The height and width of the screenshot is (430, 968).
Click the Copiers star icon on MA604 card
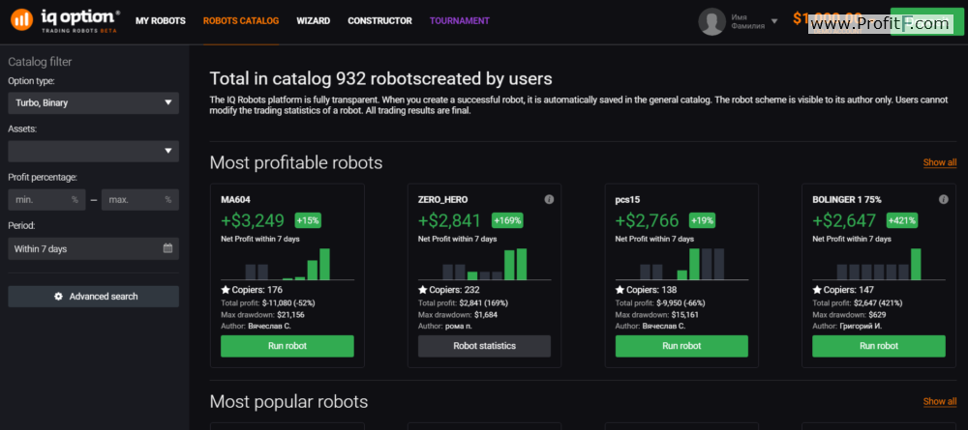226,290
